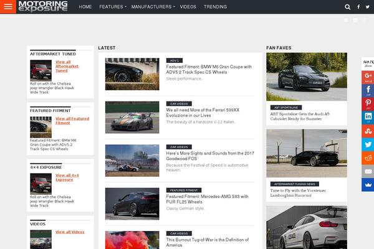Open Goodwood FOS drifting thumbnail

click(132, 161)
